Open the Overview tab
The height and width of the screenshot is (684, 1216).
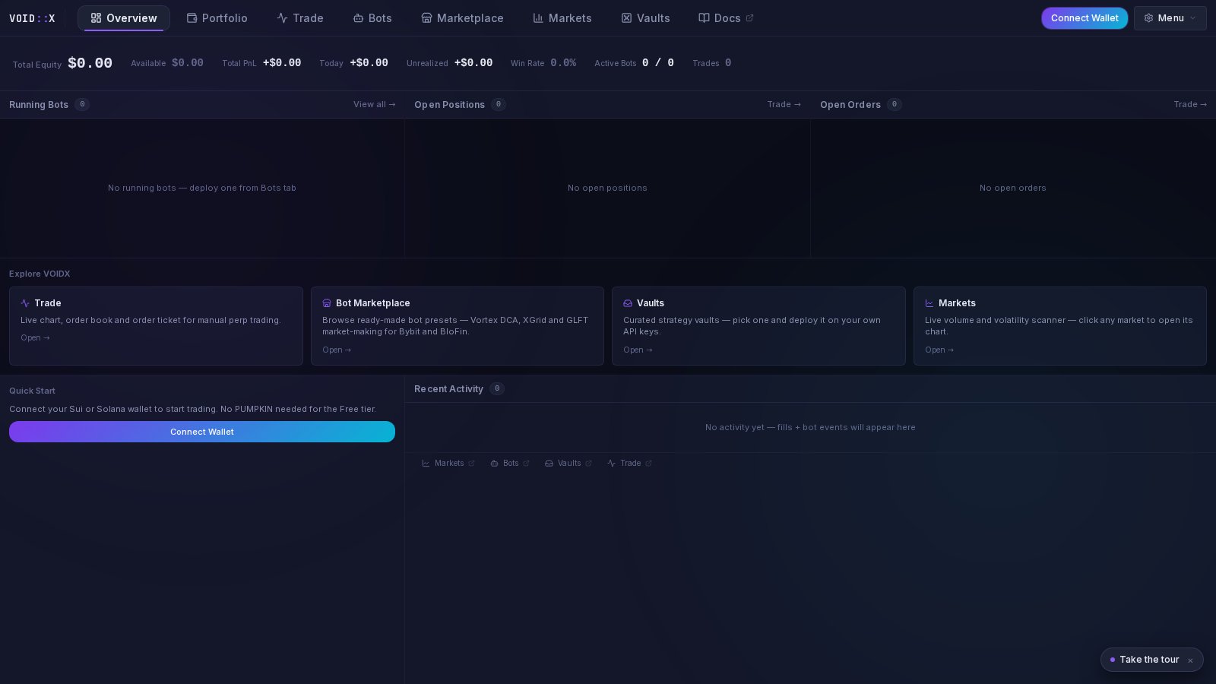click(x=123, y=18)
